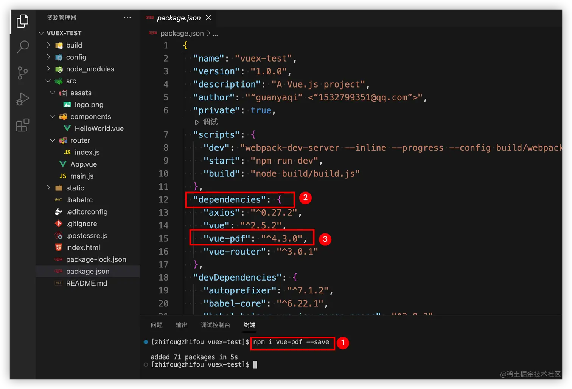
Task: Open README.md in the file tree
Action: [87, 283]
